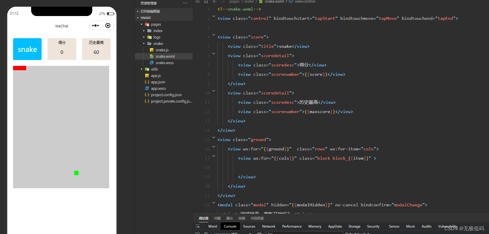Expand the index folder arrow
Screen dimensions: 489x234
[144, 31]
